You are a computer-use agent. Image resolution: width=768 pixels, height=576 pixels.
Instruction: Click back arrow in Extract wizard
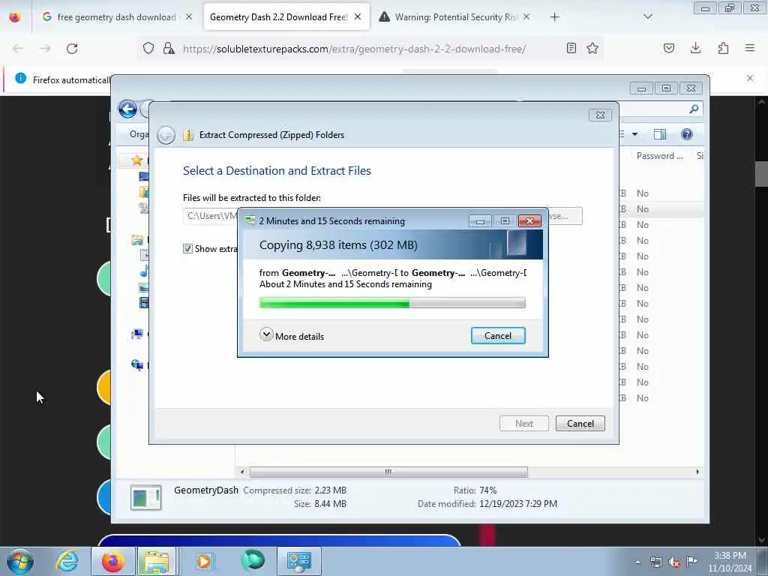166,135
